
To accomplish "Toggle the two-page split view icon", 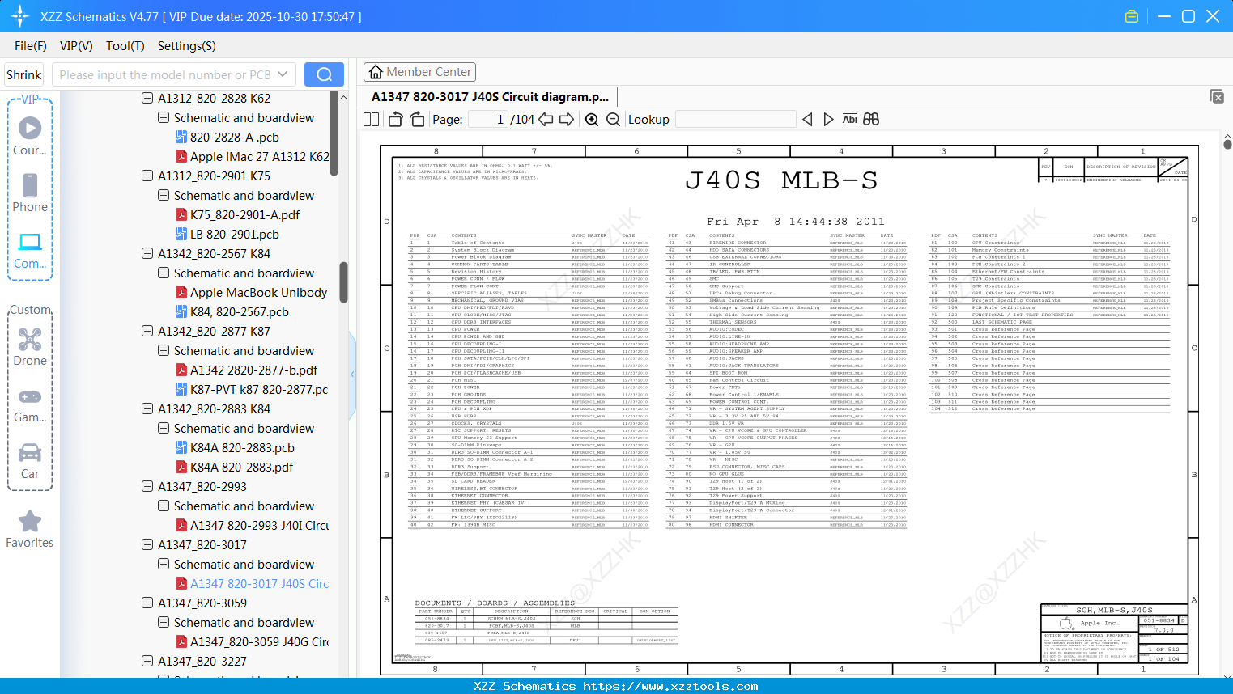I will 372,120.
